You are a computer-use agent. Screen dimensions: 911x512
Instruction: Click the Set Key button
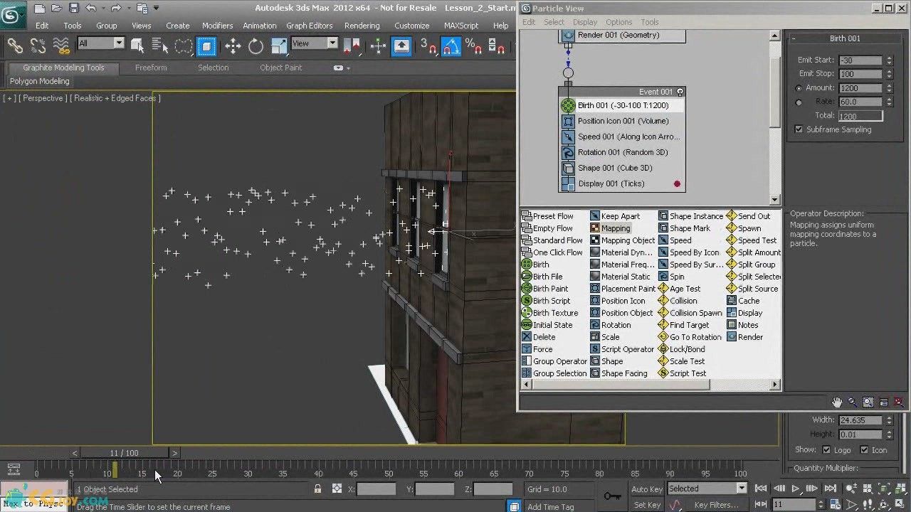[647, 504]
